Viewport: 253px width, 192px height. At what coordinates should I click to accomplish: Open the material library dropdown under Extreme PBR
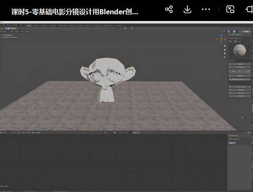click(x=240, y=38)
